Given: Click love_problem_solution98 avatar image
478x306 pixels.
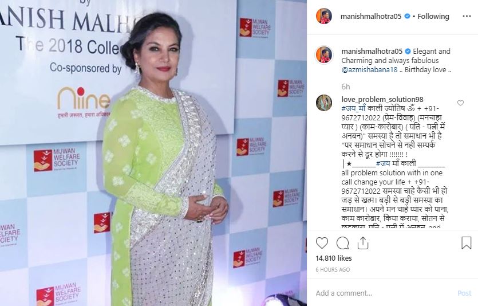Looking at the screenshot, I should [324, 103].
